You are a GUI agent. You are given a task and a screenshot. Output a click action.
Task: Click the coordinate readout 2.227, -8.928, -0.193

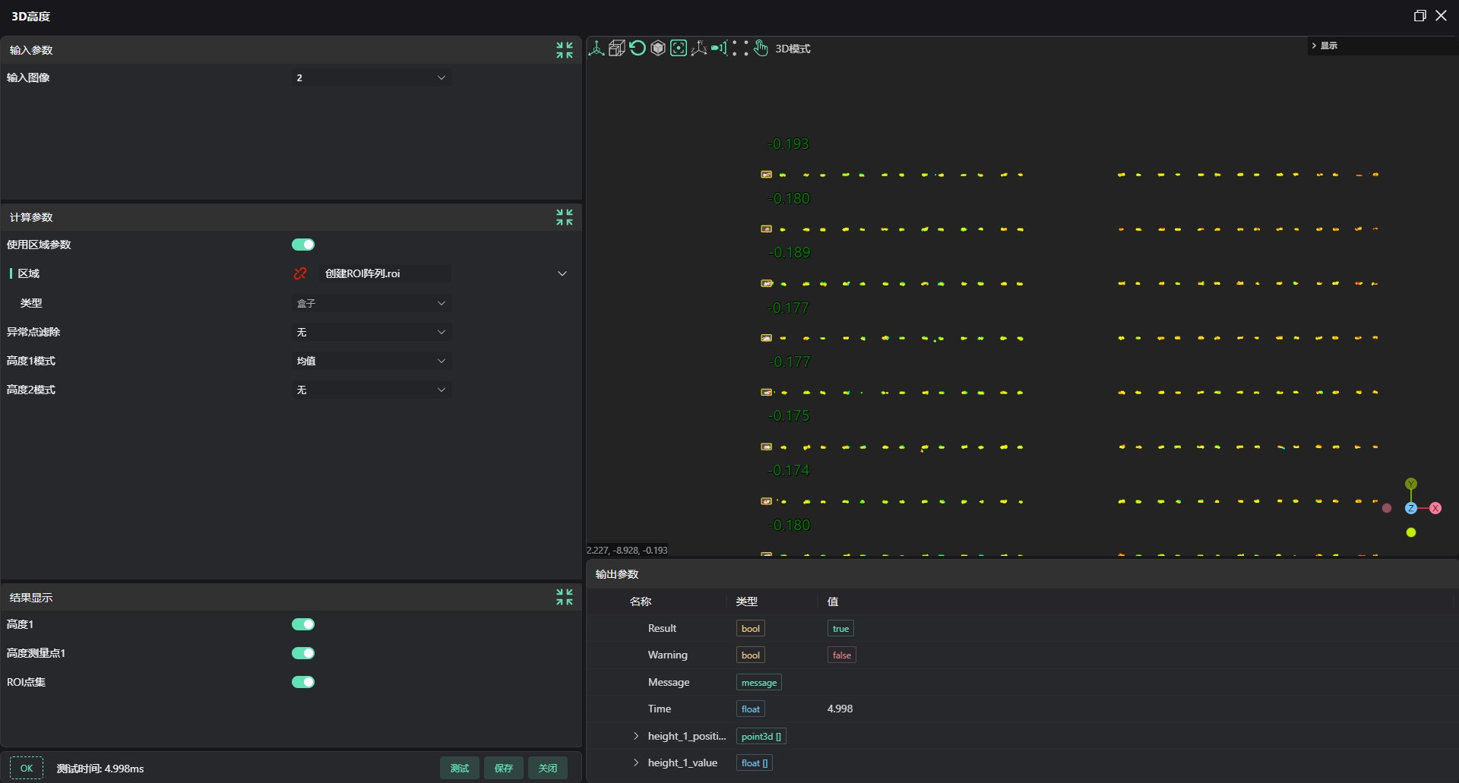[x=627, y=550]
